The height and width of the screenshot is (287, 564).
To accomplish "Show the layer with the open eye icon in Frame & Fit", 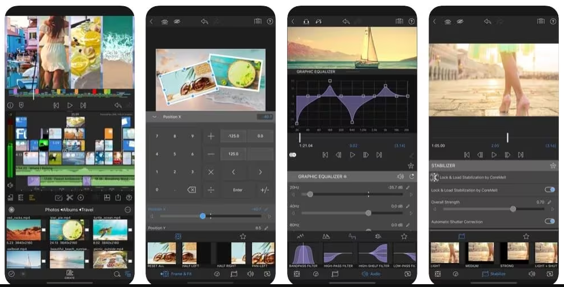I will 165,21.
